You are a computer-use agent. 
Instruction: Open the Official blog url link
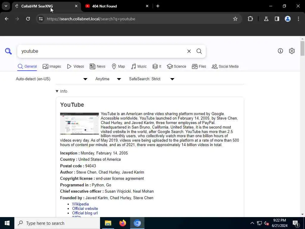(85, 213)
